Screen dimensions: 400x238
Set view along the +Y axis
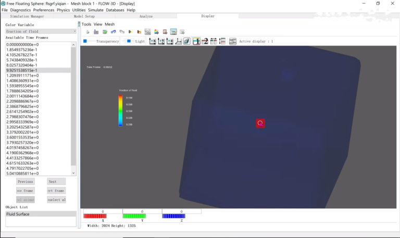tap(161, 41)
